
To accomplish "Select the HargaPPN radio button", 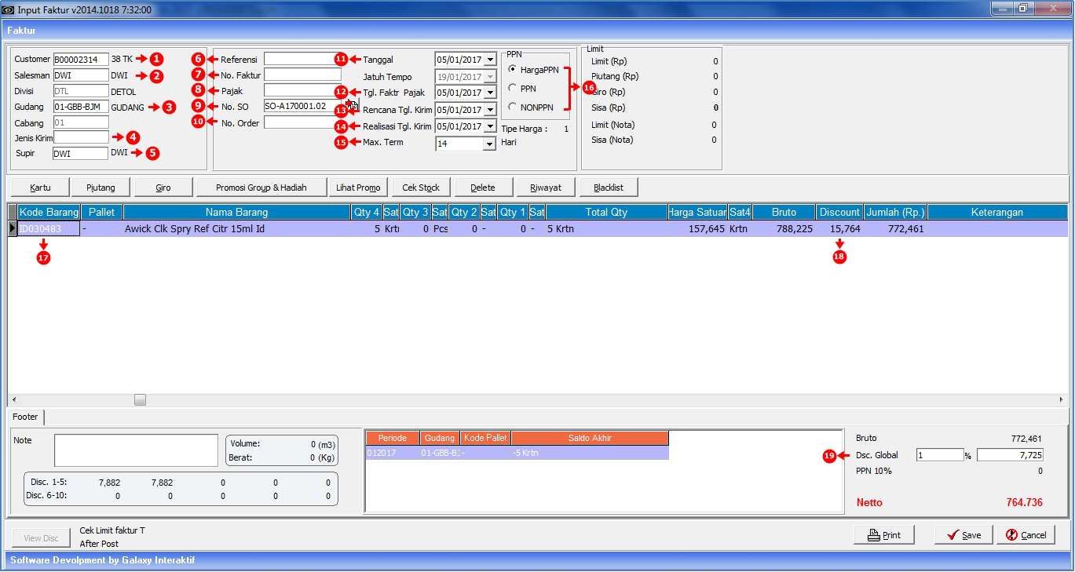I will [x=514, y=70].
